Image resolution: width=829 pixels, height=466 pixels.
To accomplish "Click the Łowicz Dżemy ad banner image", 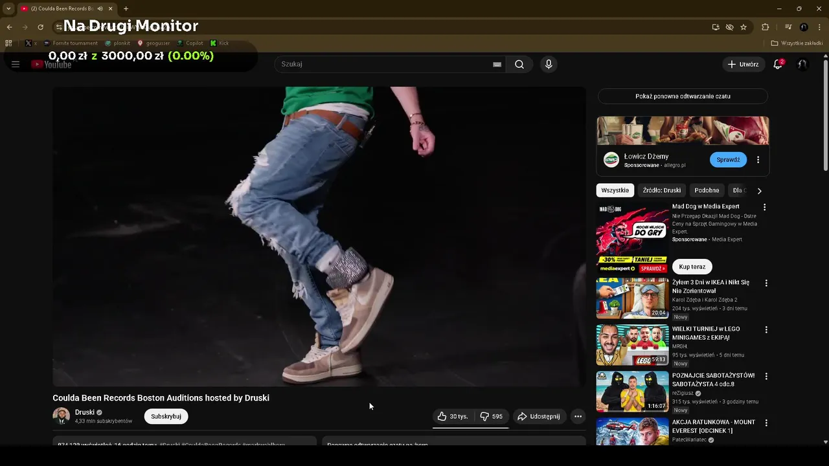I will coord(683,131).
